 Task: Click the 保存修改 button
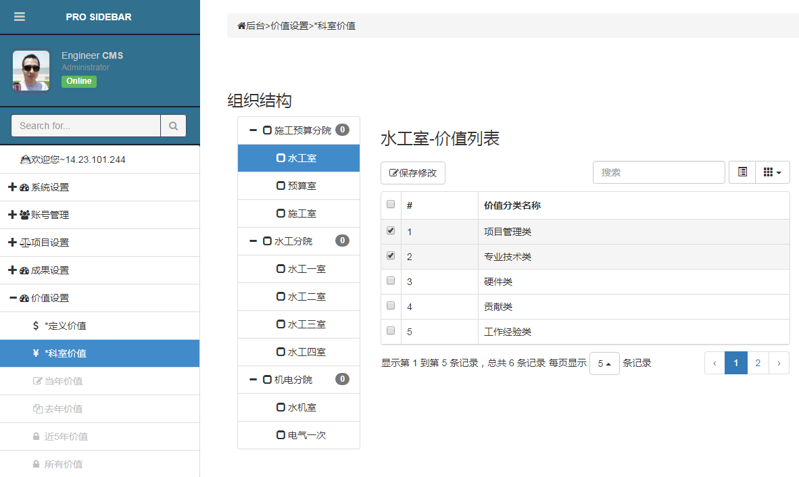pyautogui.click(x=412, y=173)
